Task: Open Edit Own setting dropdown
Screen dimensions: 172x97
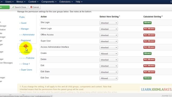Action: (x=109, y=78)
